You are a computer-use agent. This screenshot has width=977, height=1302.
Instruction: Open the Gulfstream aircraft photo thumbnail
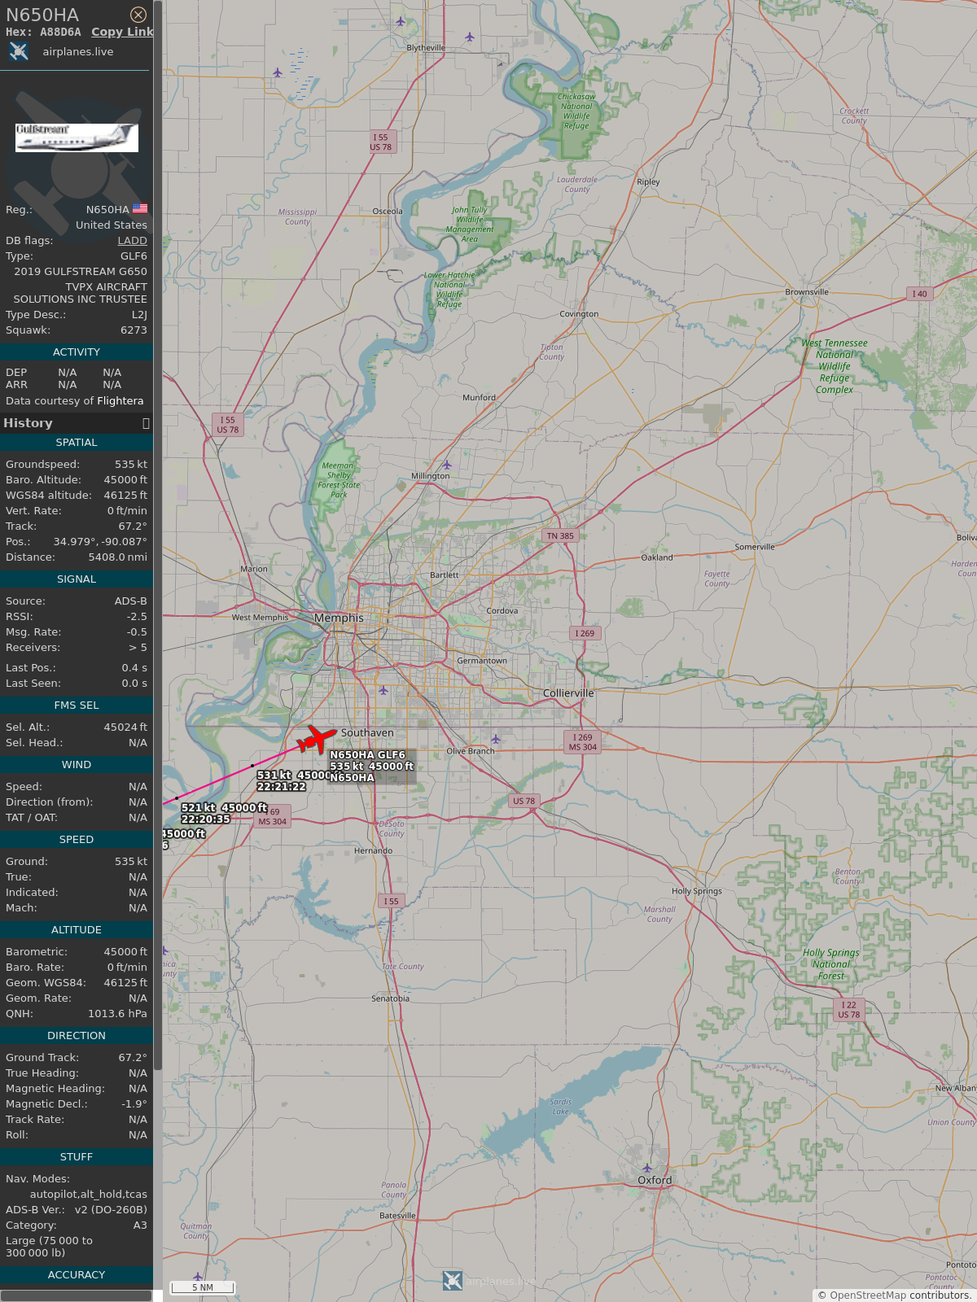point(77,138)
